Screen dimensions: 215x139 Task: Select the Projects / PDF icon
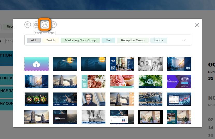click(x=45, y=25)
